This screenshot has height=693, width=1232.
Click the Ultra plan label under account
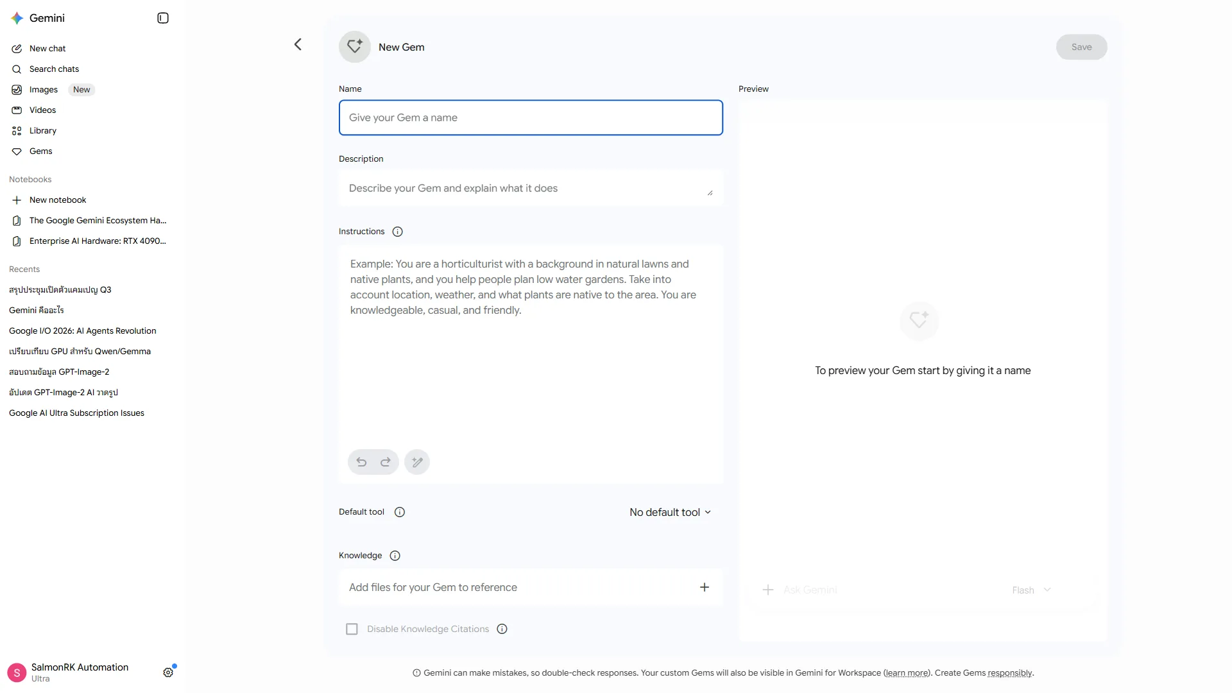pyautogui.click(x=40, y=679)
